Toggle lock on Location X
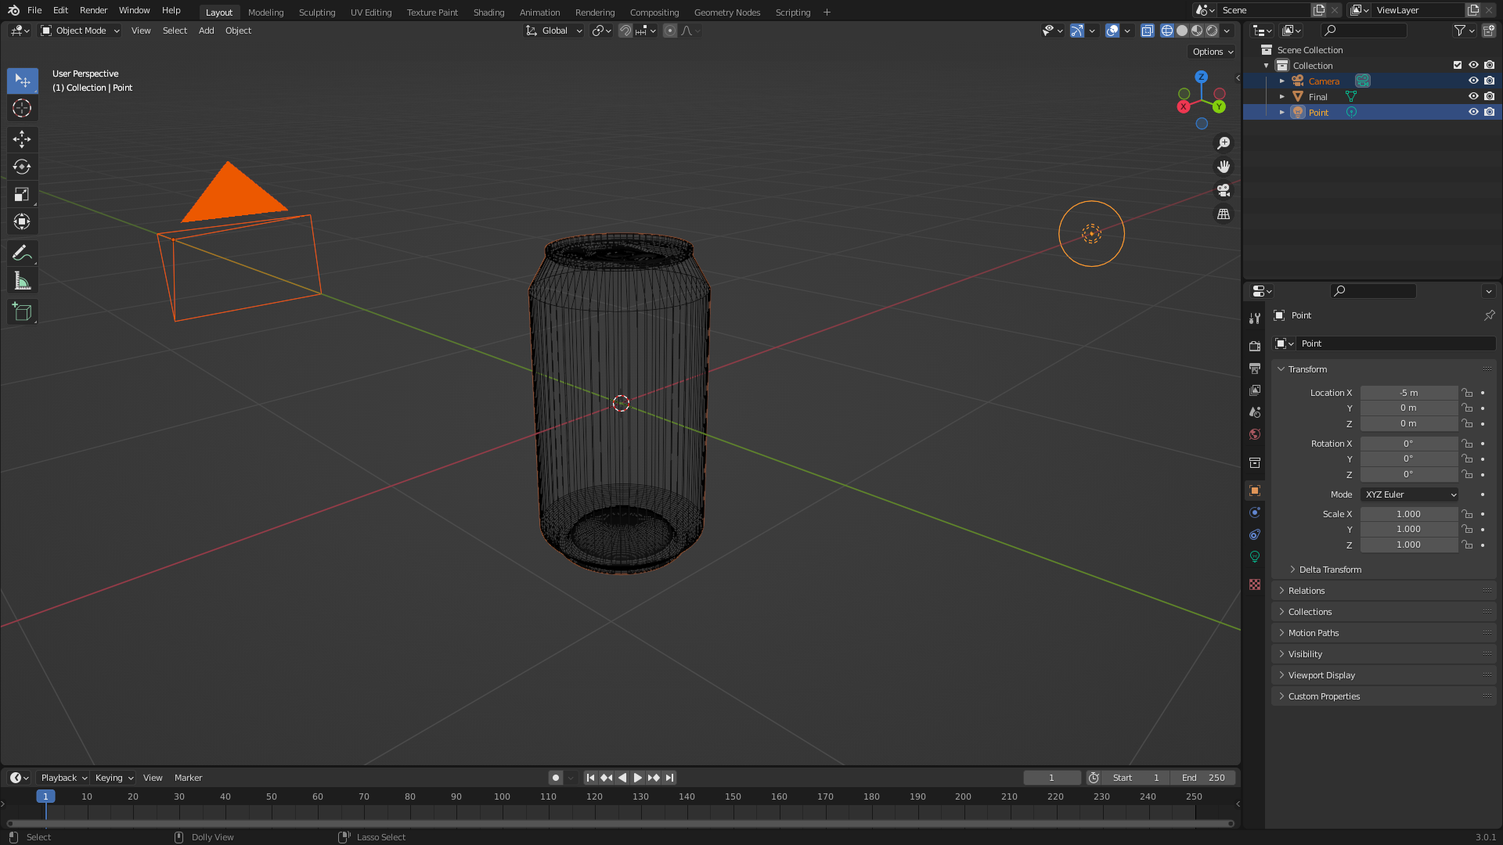This screenshot has width=1503, height=845. pyautogui.click(x=1468, y=393)
